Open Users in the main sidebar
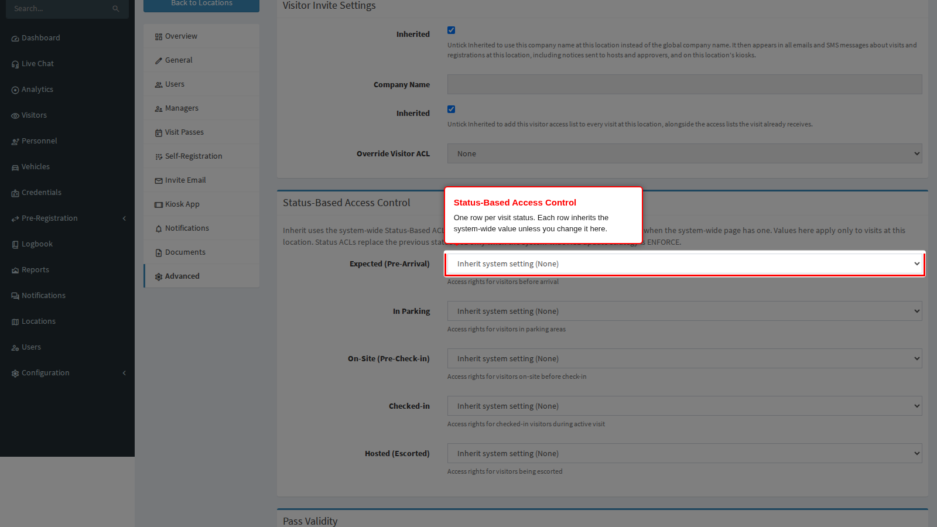Viewport: 937px width, 527px height. point(67,347)
